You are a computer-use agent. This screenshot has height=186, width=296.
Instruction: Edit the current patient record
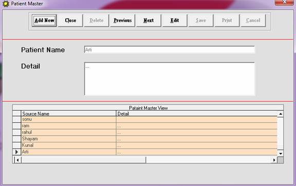pyautogui.click(x=175, y=21)
